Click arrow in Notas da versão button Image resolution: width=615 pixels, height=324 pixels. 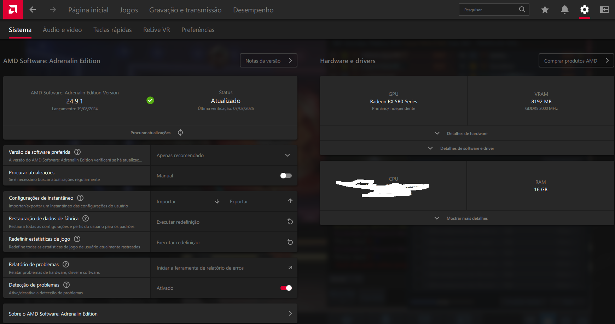[290, 60]
